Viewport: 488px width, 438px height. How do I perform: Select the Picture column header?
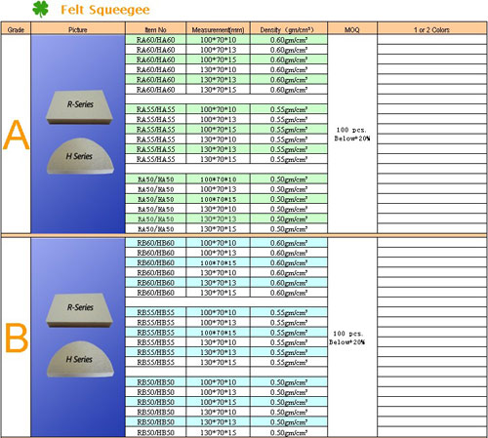tap(78, 29)
